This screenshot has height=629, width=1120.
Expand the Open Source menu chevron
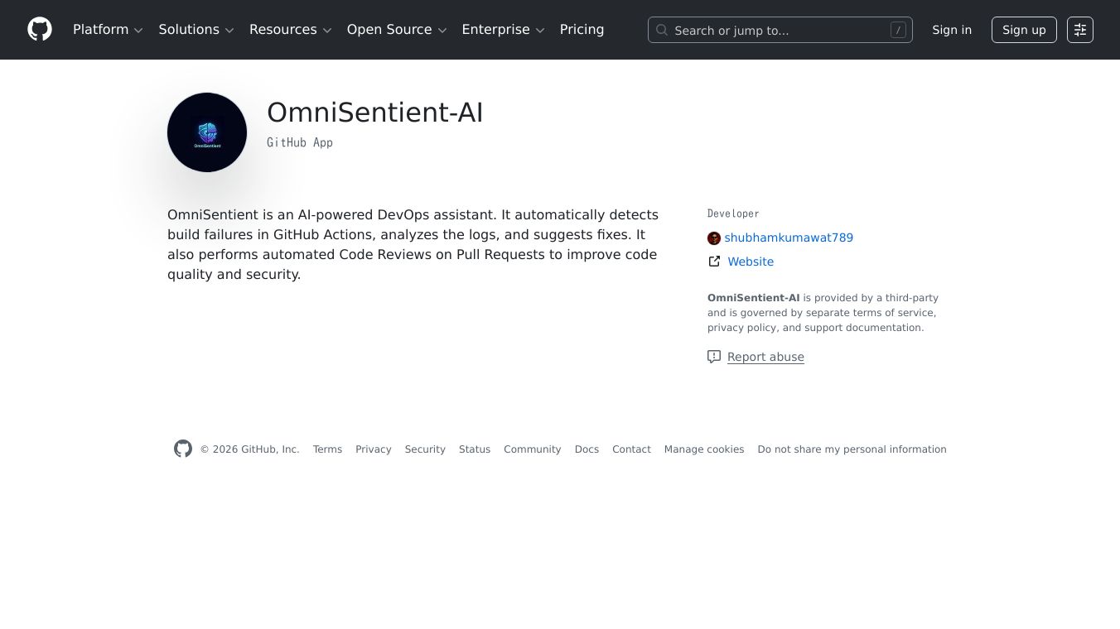pos(442,30)
